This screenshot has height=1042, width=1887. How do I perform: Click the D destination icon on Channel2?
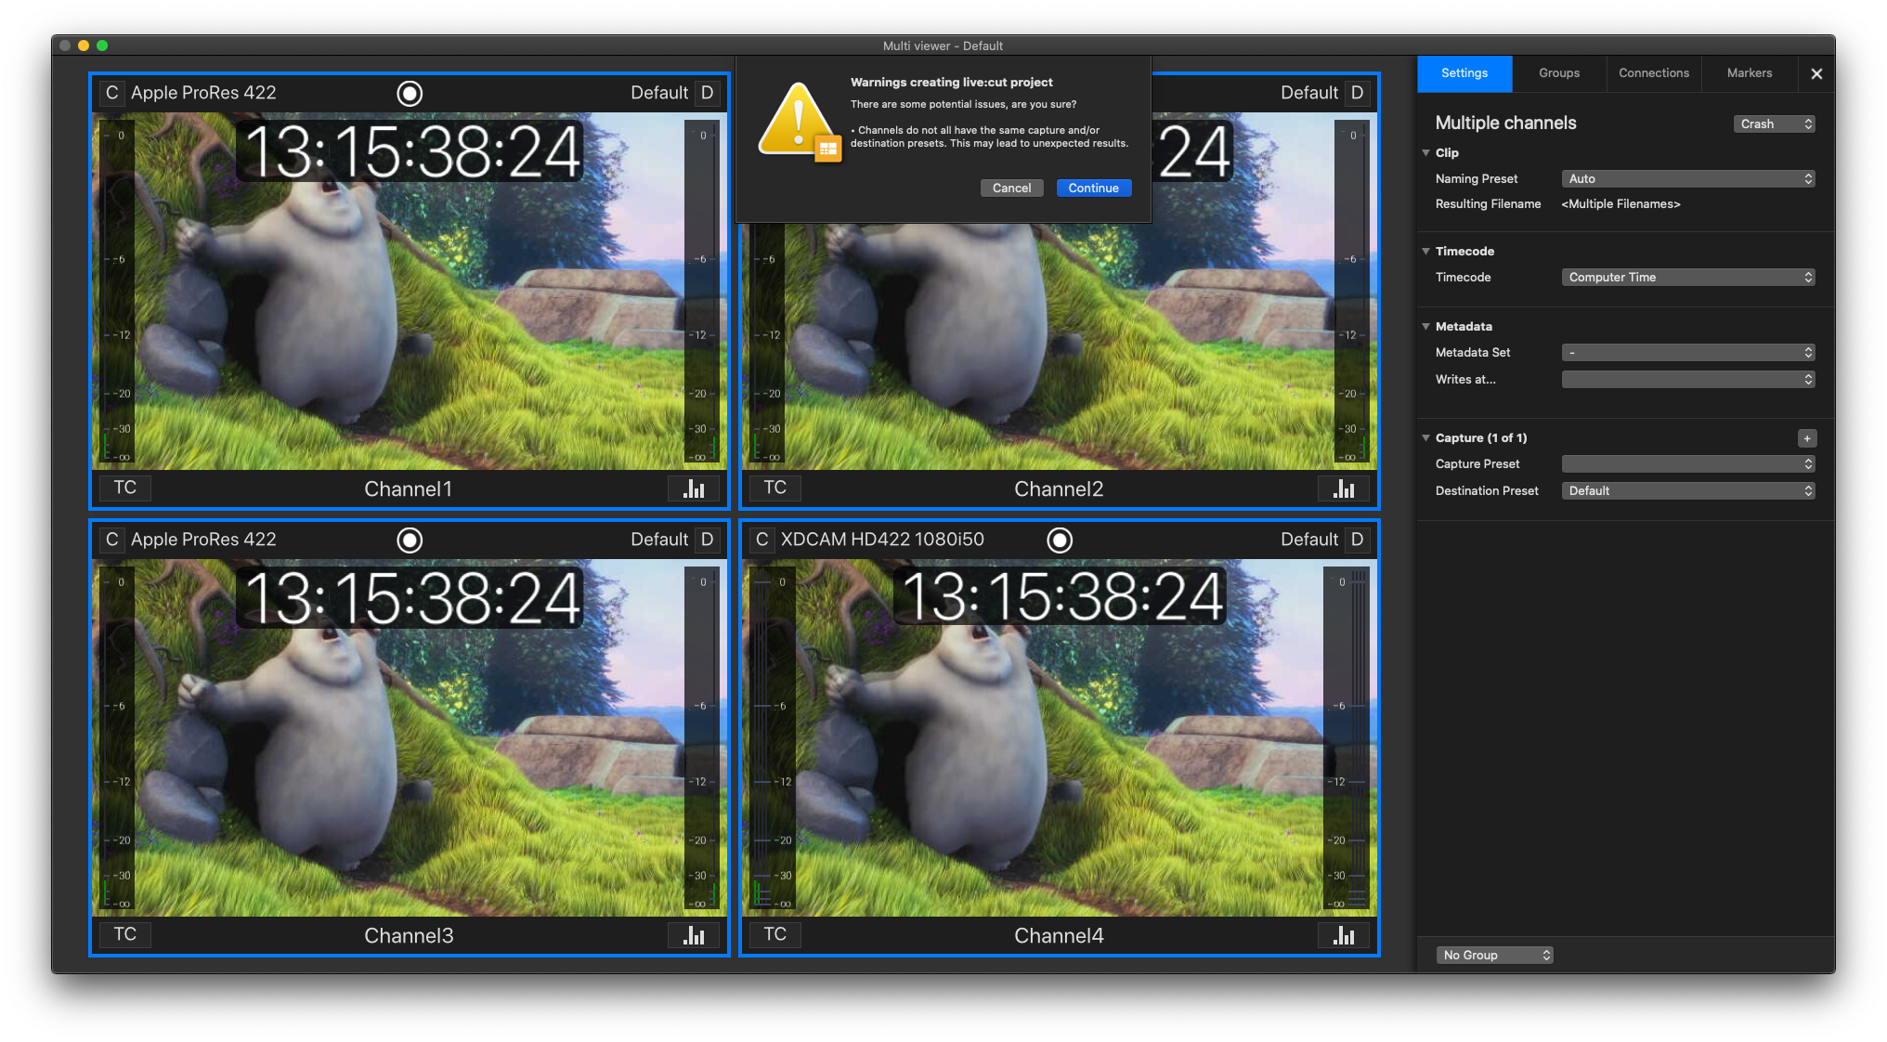click(1358, 93)
